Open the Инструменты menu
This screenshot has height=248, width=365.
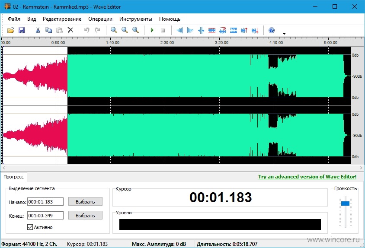click(x=135, y=19)
